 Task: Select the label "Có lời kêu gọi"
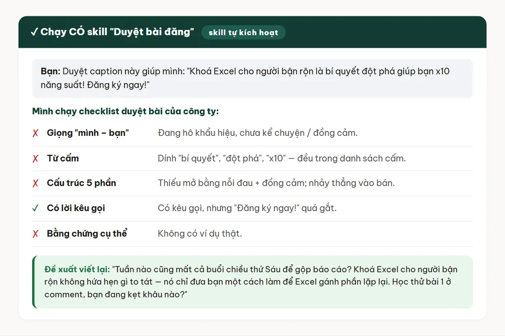(76, 208)
